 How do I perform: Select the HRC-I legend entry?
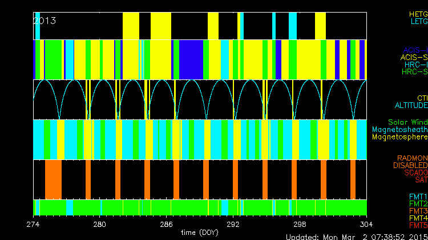(415, 65)
